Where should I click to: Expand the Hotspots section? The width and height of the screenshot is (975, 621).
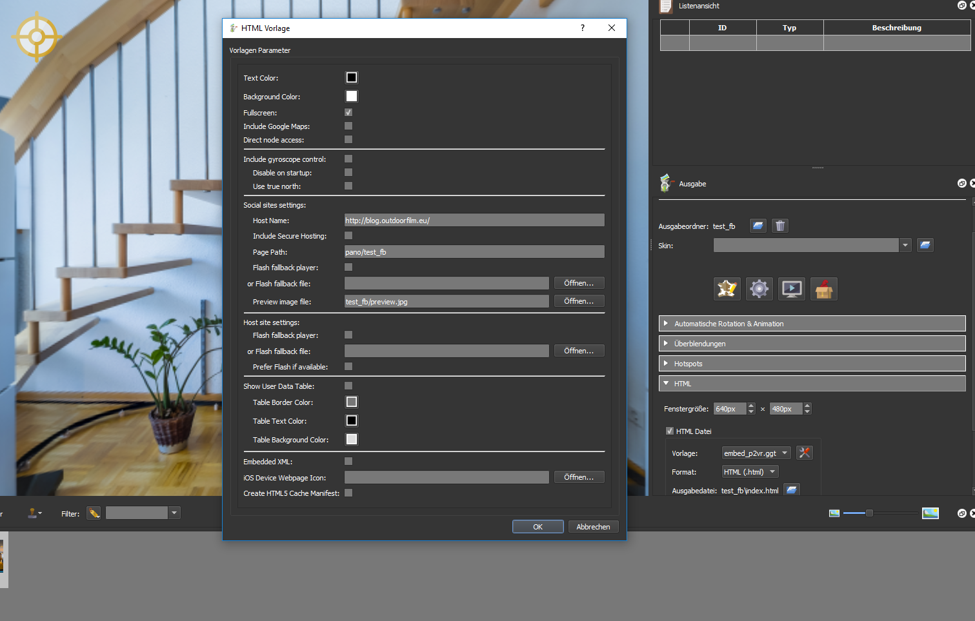pos(812,364)
